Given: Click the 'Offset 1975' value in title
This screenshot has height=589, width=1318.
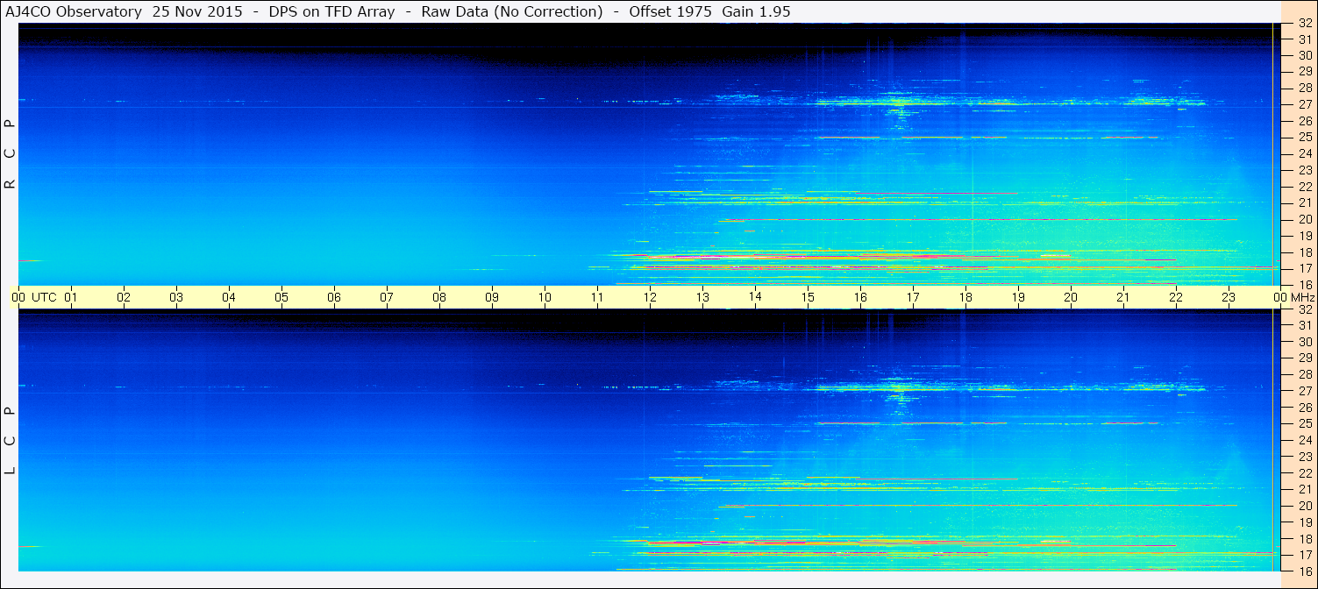Looking at the screenshot, I should 672,11.
